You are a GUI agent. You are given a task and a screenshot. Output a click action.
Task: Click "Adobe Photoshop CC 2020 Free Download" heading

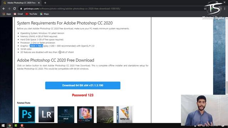(x=56, y=60)
